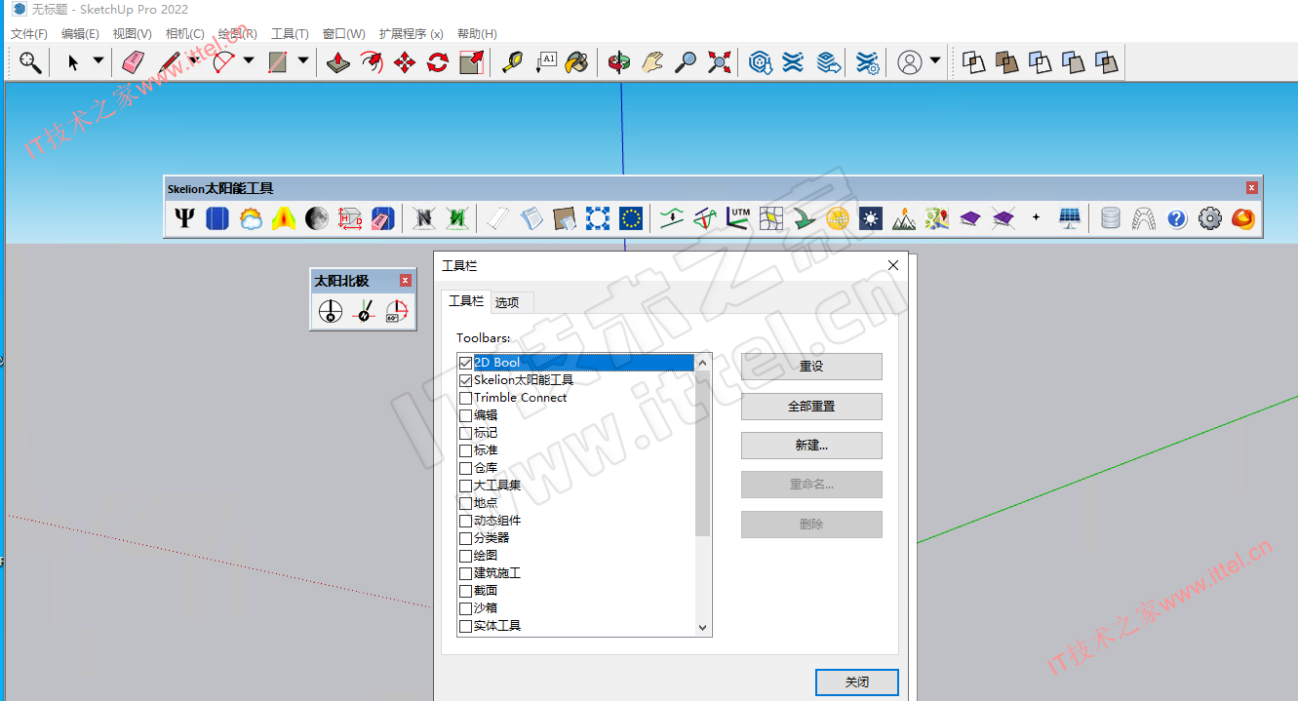Open the Extension Warehouse

pos(793,62)
